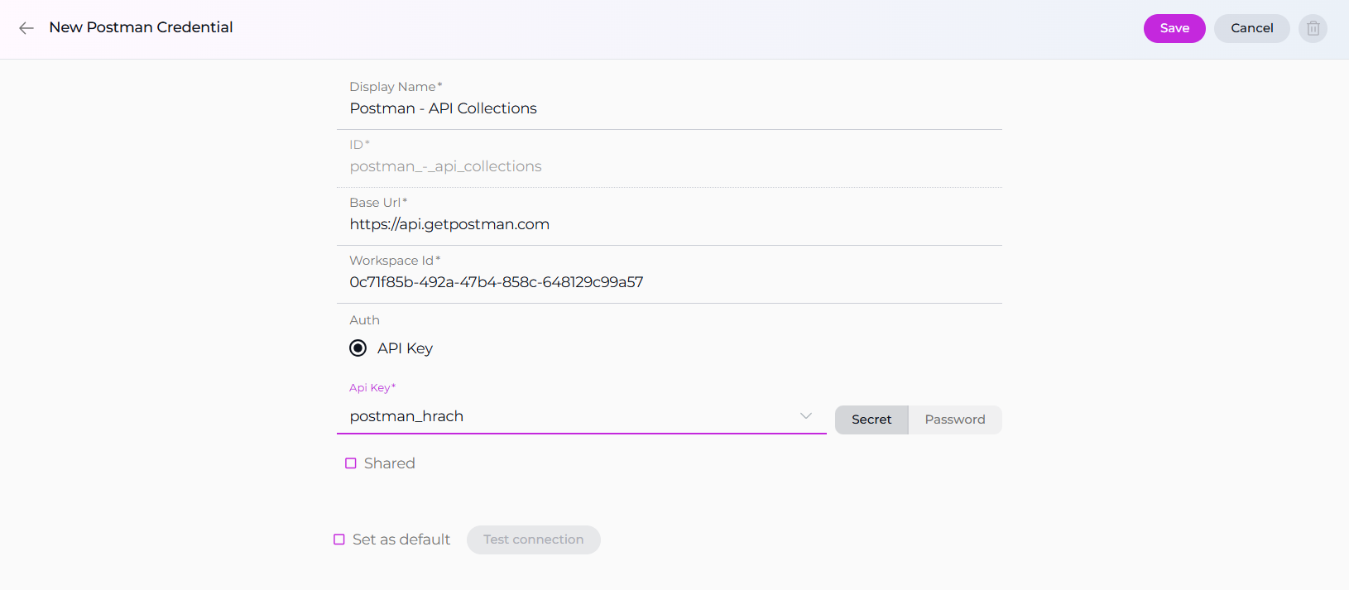The width and height of the screenshot is (1349, 590).
Task: Click the New Postman Credential page title
Action: [x=141, y=27]
